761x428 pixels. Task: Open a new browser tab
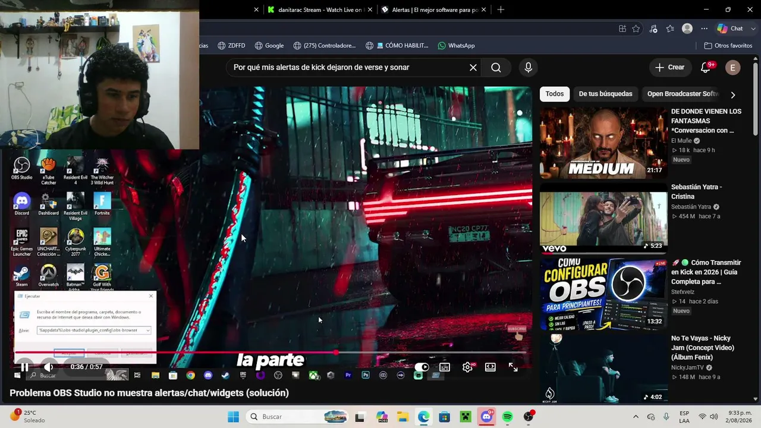point(501,10)
